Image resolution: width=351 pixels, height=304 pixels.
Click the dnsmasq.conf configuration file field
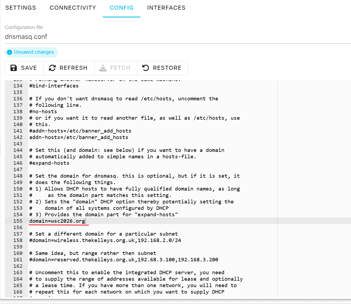point(178,37)
